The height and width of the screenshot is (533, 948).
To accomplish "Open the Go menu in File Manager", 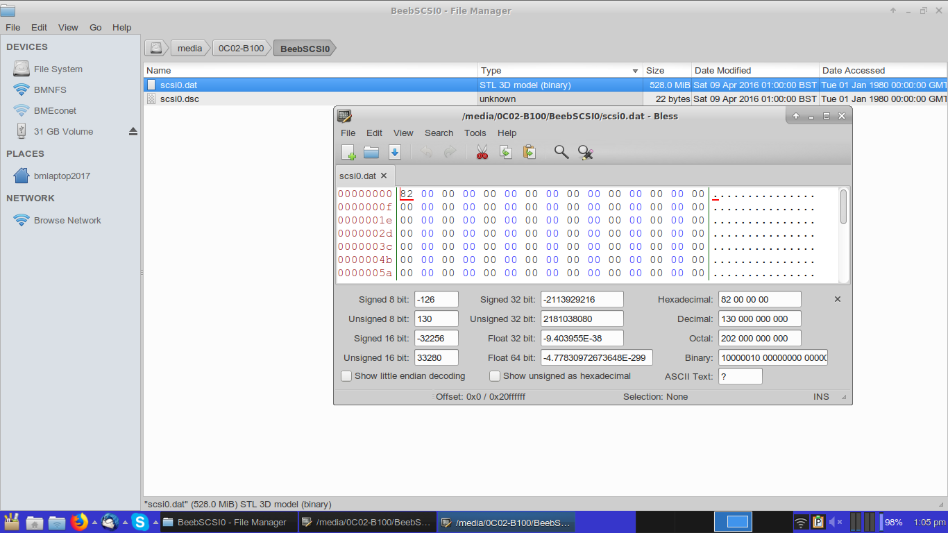I will [95, 27].
